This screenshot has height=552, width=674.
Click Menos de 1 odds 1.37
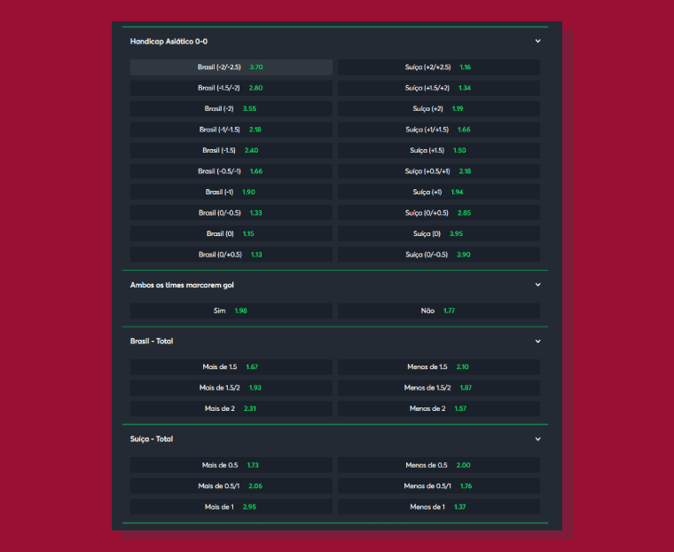coord(439,507)
